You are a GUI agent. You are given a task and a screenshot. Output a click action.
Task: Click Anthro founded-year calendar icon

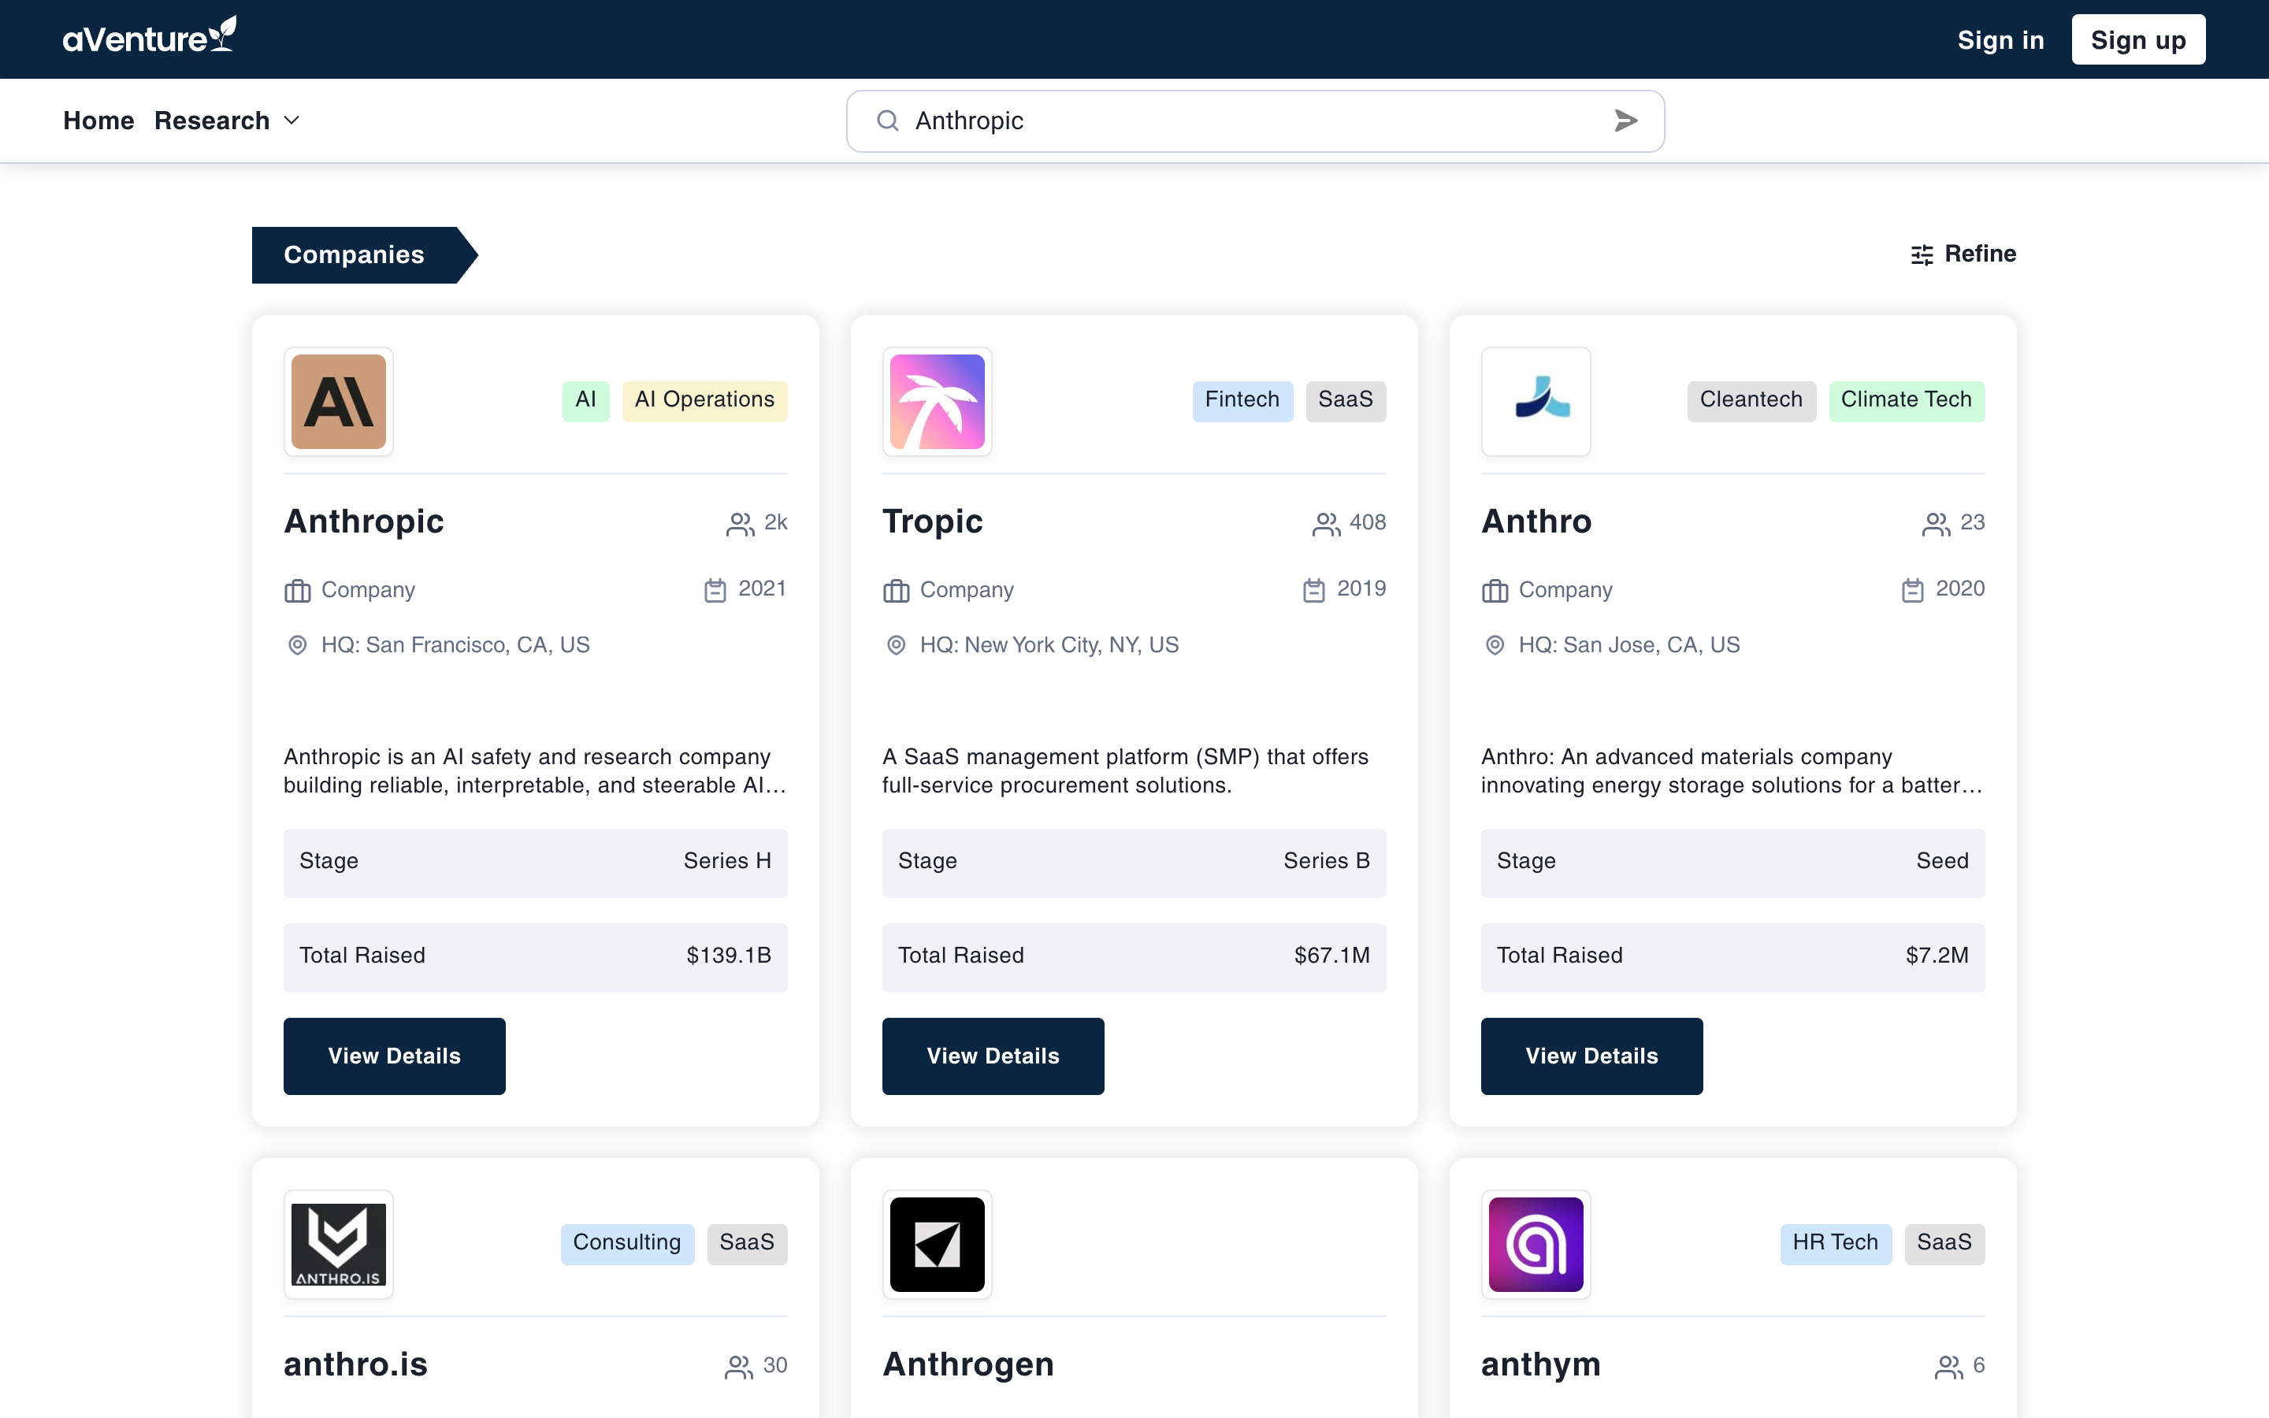point(1913,589)
